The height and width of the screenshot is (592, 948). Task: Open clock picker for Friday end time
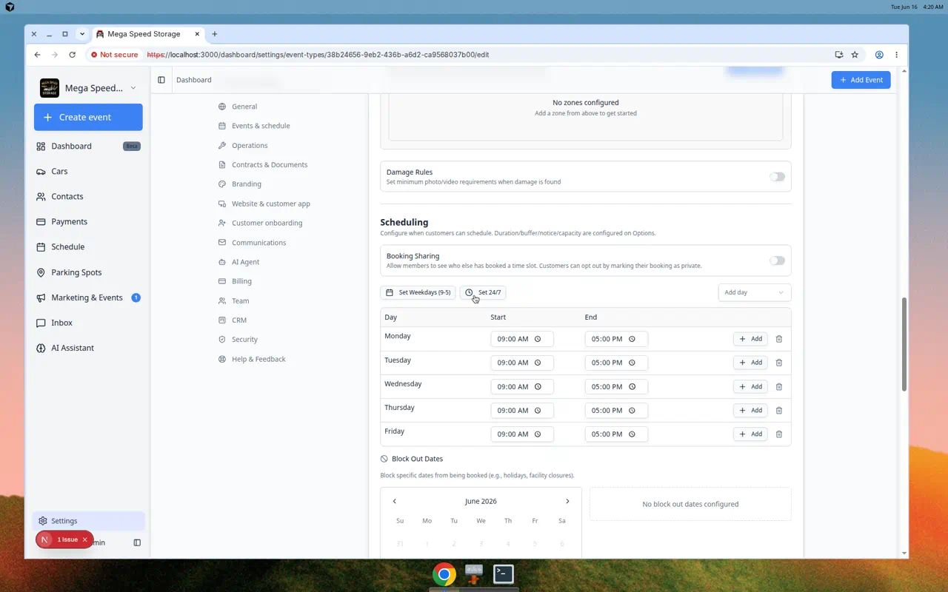[632, 434]
